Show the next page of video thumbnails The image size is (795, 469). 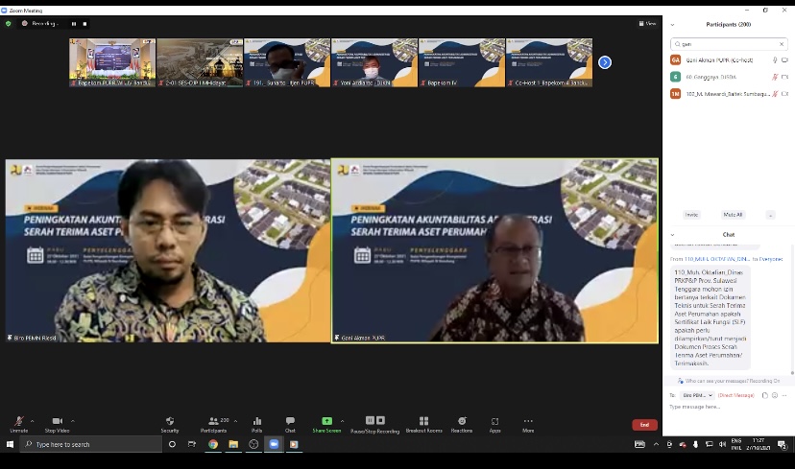[605, 62]
